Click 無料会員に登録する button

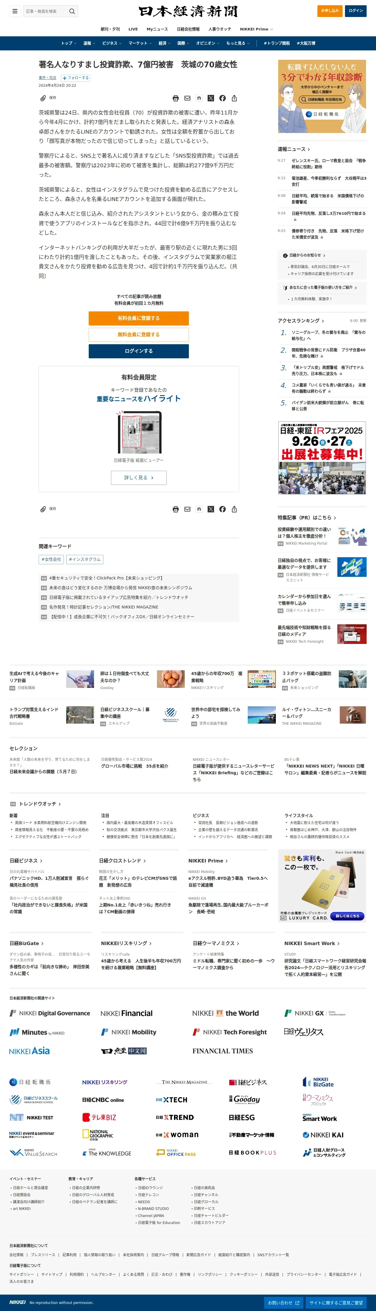pos(139,334)
